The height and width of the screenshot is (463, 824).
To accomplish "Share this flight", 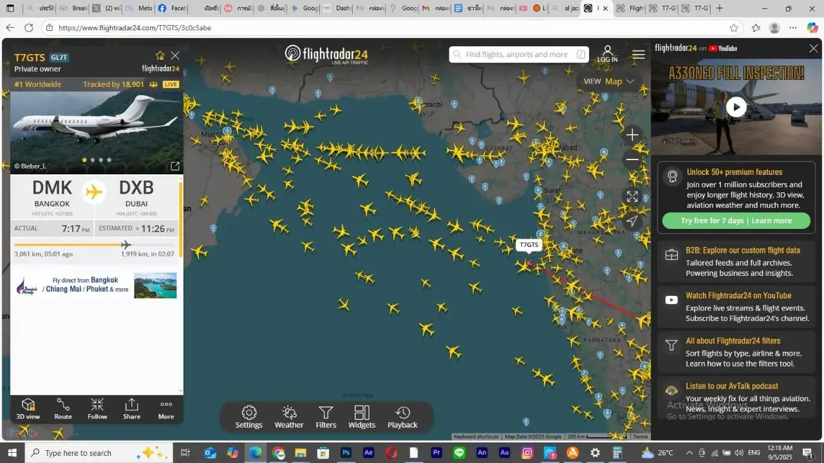I will point(131,409).
